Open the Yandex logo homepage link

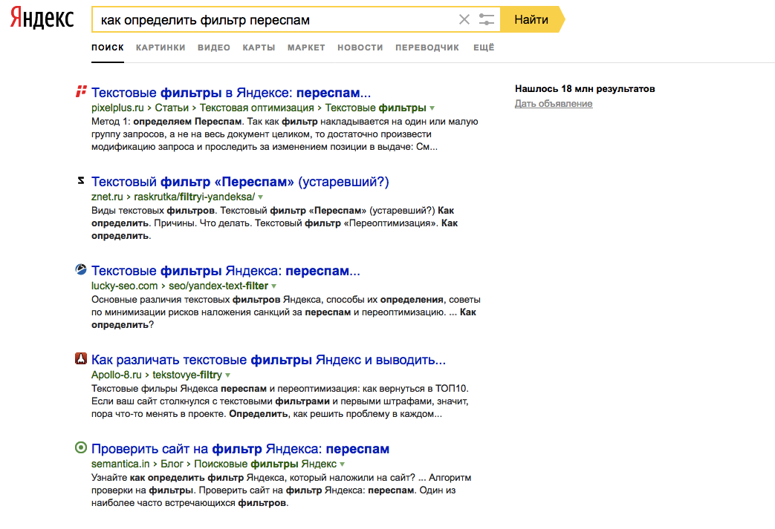coord(42,18)
